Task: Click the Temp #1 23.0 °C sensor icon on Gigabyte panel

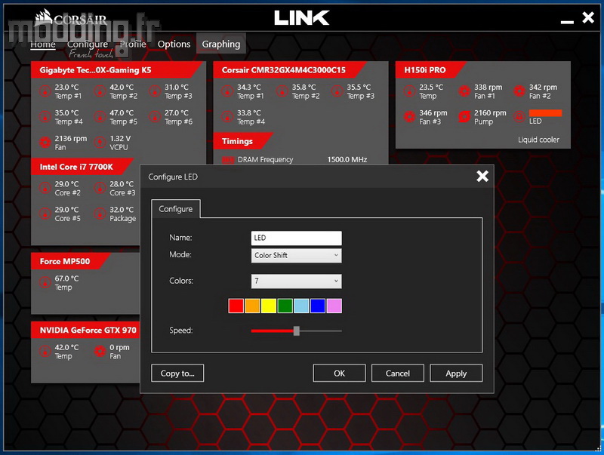Action: point(45,91)
